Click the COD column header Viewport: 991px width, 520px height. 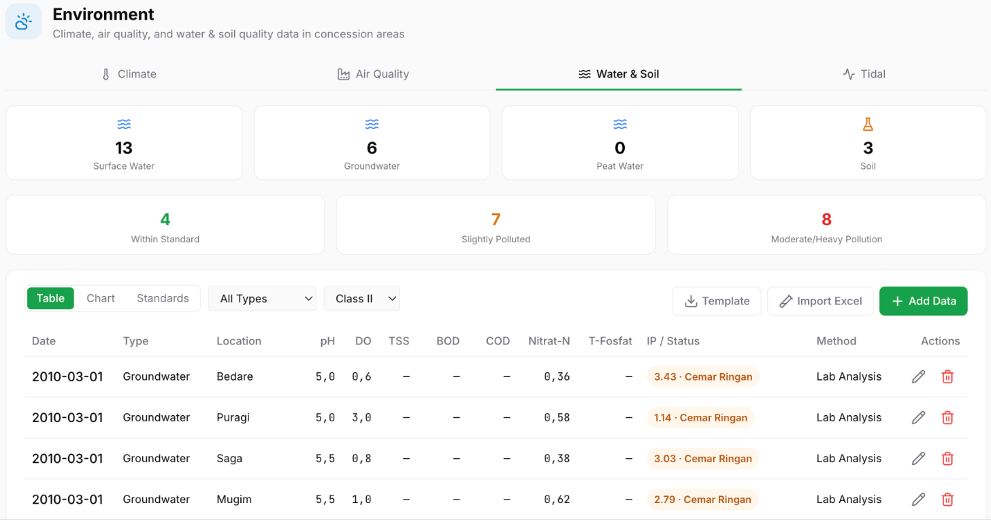click(498, 341)
